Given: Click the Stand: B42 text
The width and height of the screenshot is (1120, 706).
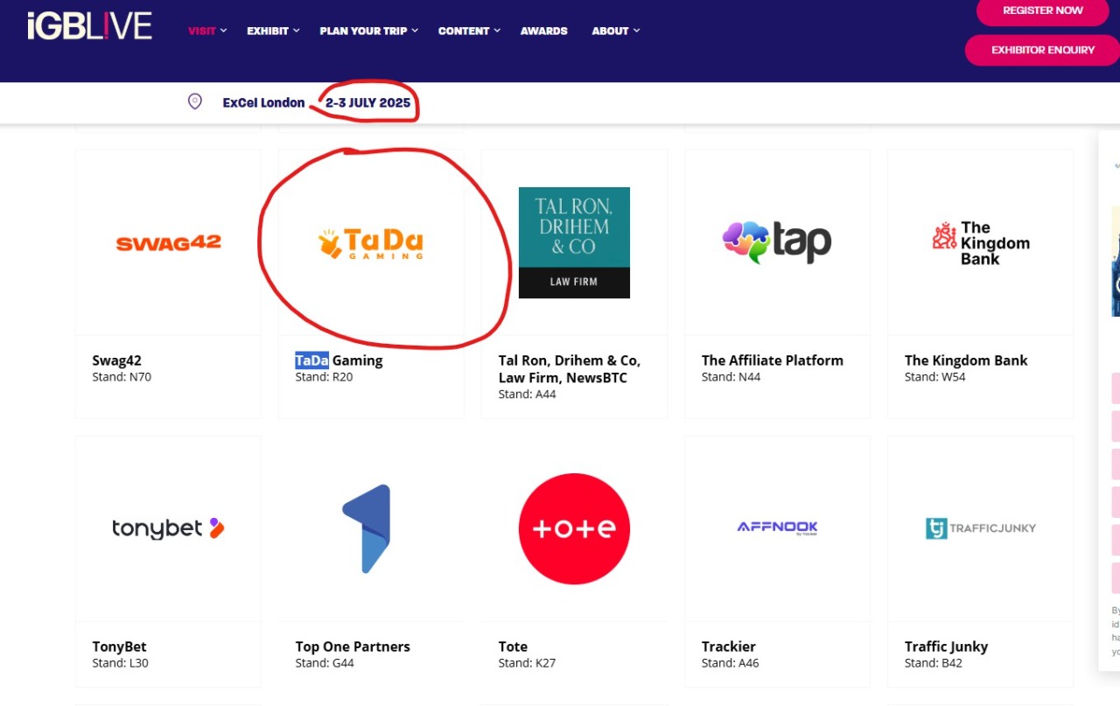Looking at the screenshot, I should coord(933,663).
